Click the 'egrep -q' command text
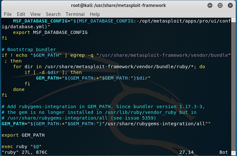 tap(82, 55)
